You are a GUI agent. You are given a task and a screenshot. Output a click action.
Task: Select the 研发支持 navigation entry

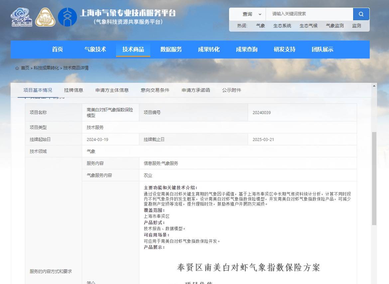(x=284, y=49)
